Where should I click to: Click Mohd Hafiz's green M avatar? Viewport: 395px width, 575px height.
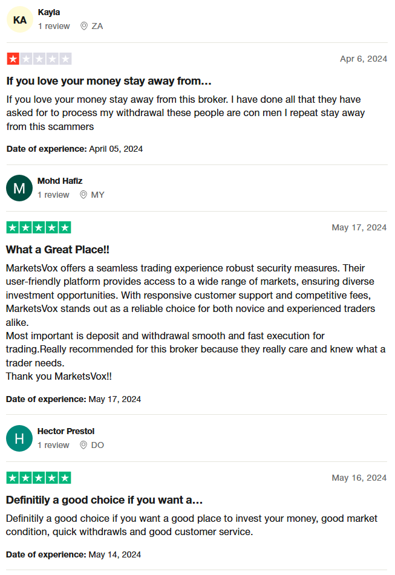[x=19, y=188]
